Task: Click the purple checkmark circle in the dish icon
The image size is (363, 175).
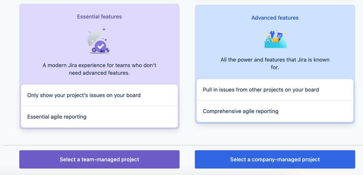Action: (101, 46)
